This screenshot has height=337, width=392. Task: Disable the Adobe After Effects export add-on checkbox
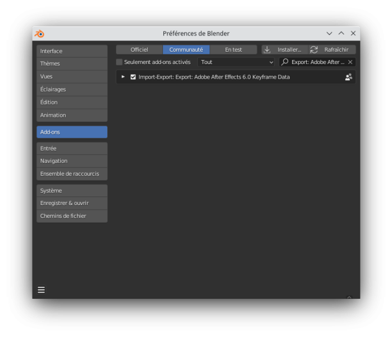(x=133, y=77)
